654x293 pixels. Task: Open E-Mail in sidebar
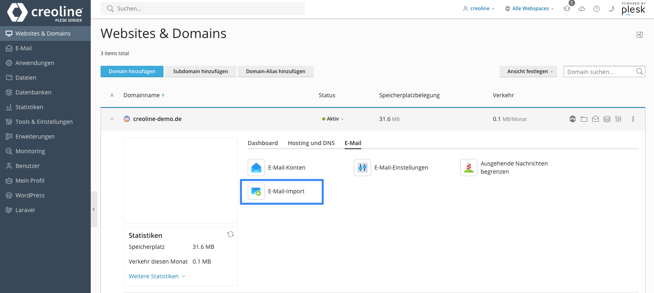pos(45,48)
